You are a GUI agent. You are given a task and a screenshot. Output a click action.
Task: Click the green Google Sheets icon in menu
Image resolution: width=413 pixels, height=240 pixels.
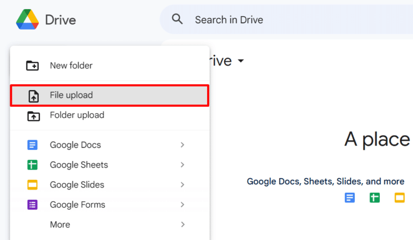pos(33,165)
